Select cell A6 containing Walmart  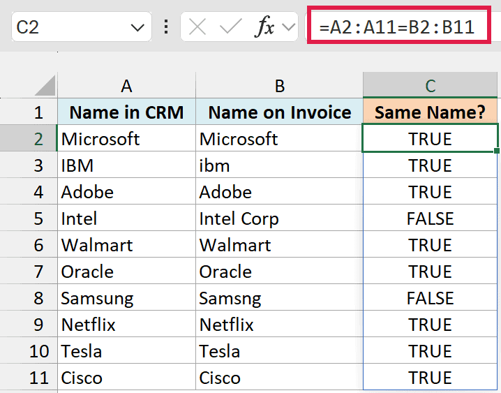coord(126,245)
